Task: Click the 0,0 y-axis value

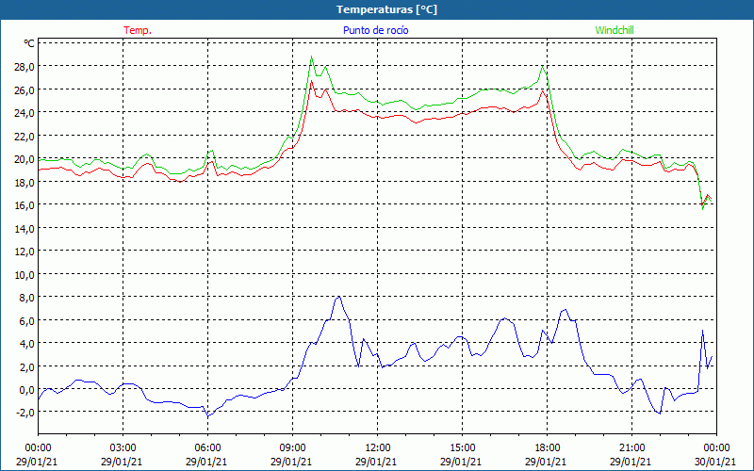Action: (26, 390)
